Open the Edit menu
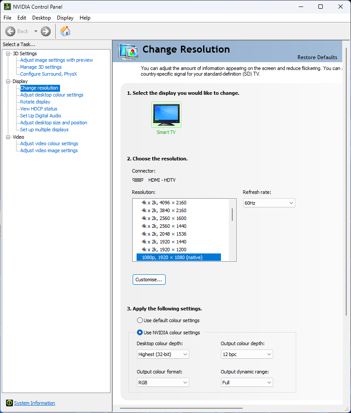This screenshot has height=413, width=351. pos(22,18)
